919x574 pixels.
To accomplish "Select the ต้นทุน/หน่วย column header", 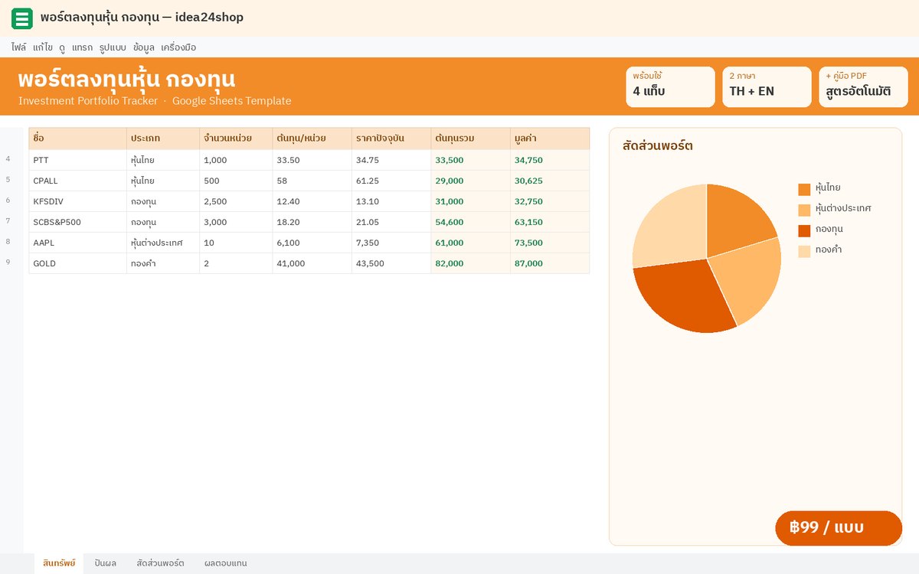I will pyautogui.click(x=312, y=139).
